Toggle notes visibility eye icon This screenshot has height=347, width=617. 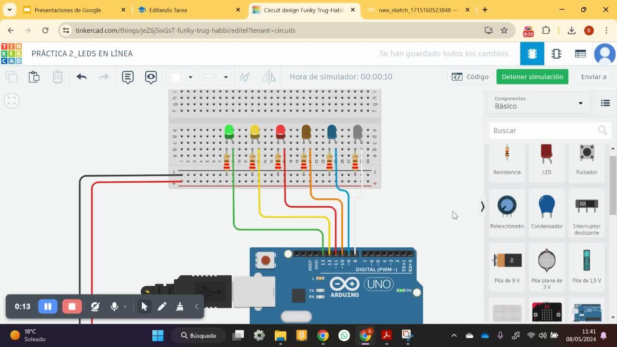point(151,77)
